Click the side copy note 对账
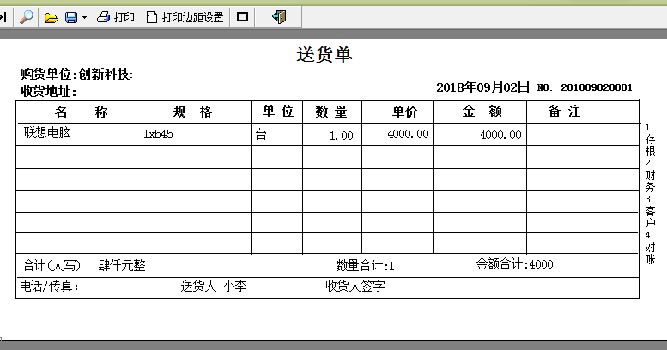This screenshot has height=350, width=667. click(x=650, y=253)
